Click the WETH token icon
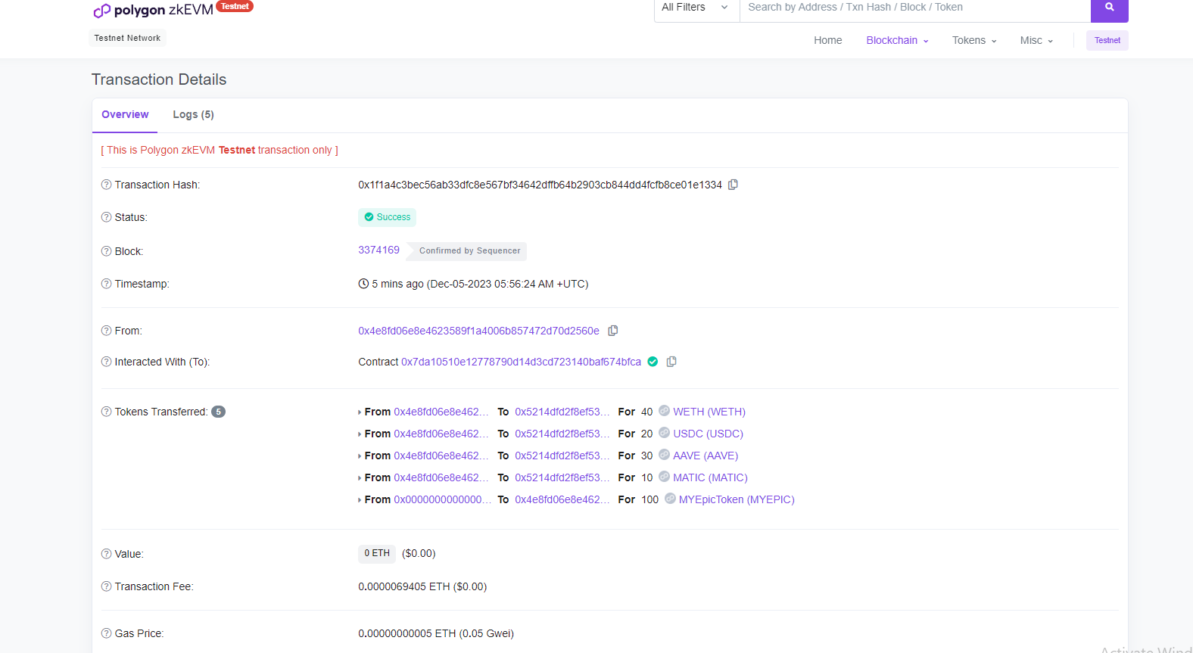 664,411
